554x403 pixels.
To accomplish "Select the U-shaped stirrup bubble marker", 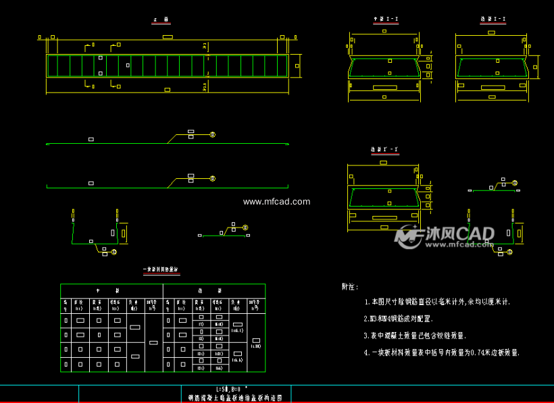I will point(114,252).
